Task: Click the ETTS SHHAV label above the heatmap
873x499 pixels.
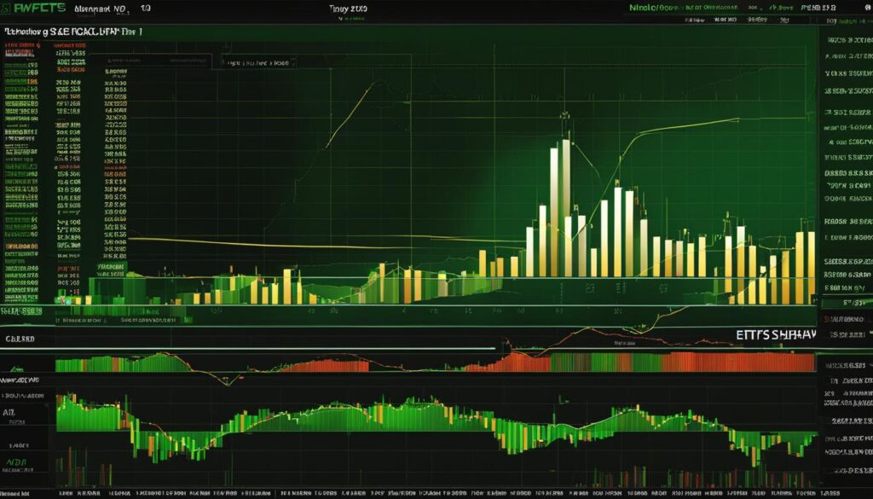Action: [x=775, y=335]
